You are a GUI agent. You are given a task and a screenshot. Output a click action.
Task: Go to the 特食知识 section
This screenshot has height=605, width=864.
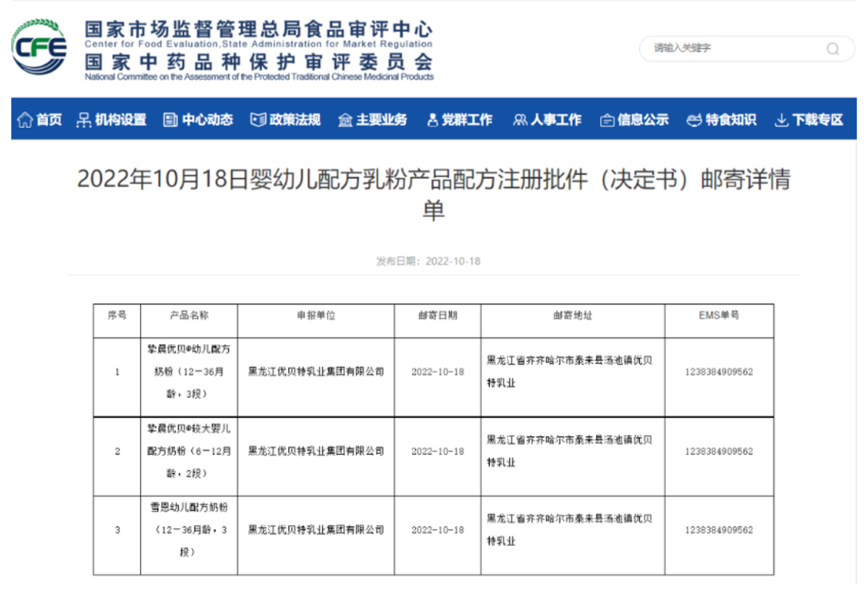pos(722,119)
